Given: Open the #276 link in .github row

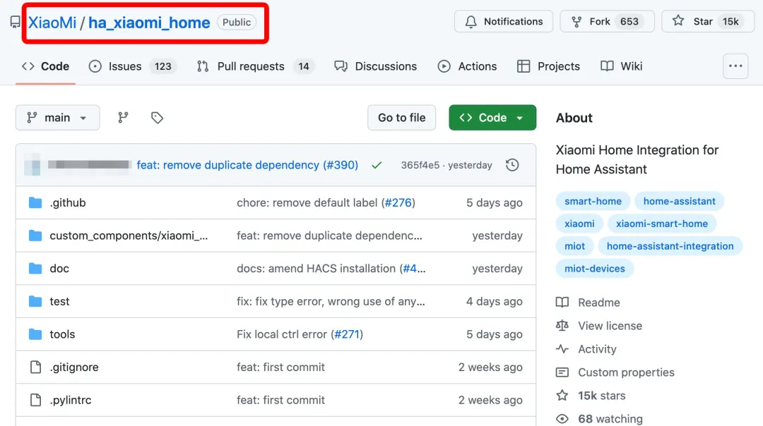Looking at the screenshot, I should tap(398, 202).
